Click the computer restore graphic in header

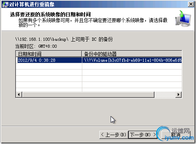pyautogui.click(x=183, y=19)
